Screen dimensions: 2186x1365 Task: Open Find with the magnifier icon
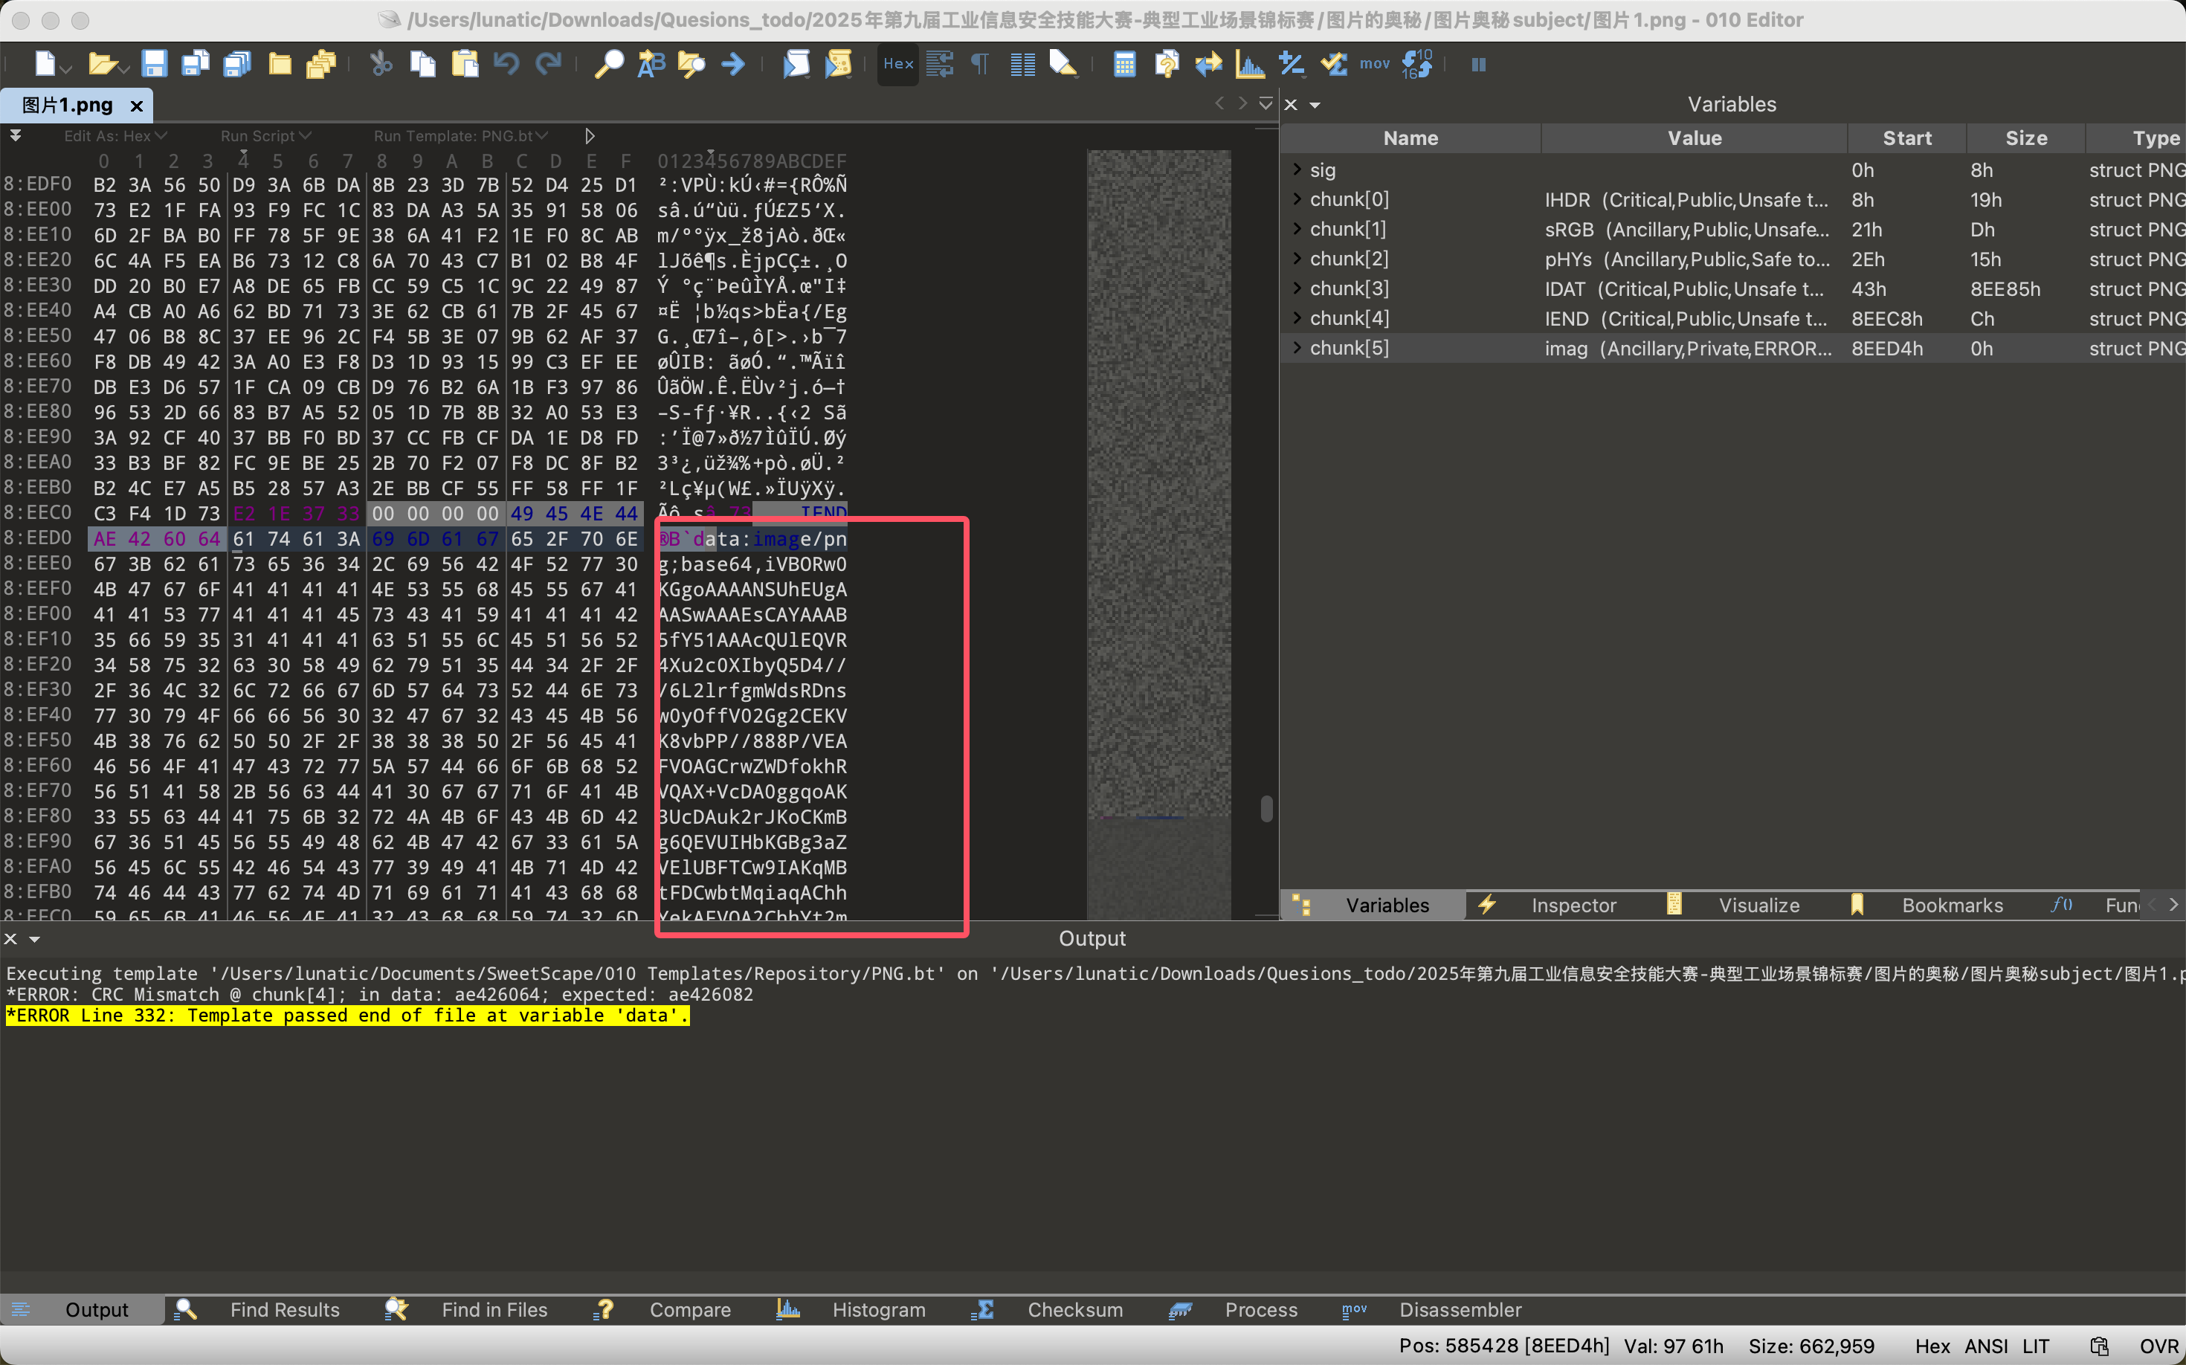point(608,64)
